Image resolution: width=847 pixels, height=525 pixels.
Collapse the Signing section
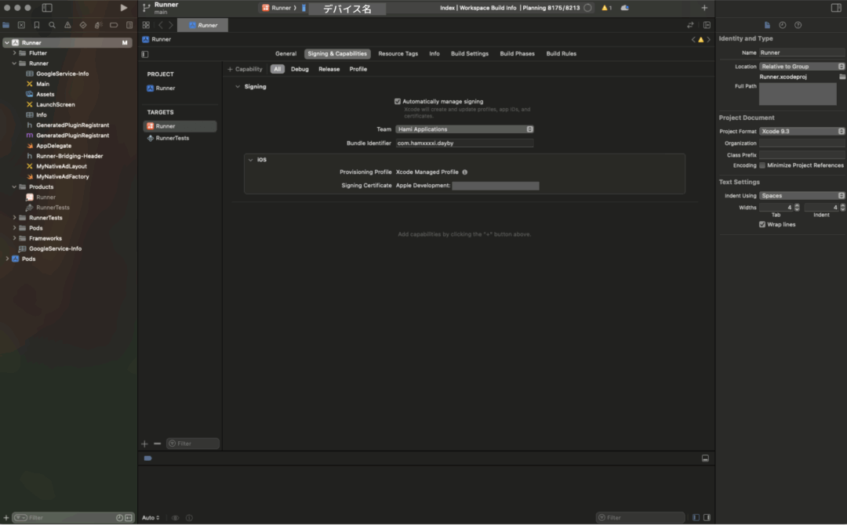[238, 86]
